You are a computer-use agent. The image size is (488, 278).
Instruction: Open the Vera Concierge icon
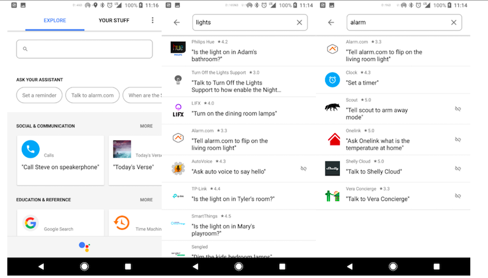[x=332, y=196]
